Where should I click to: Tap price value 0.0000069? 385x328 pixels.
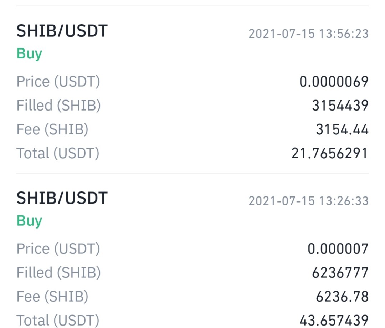[334, 82]
